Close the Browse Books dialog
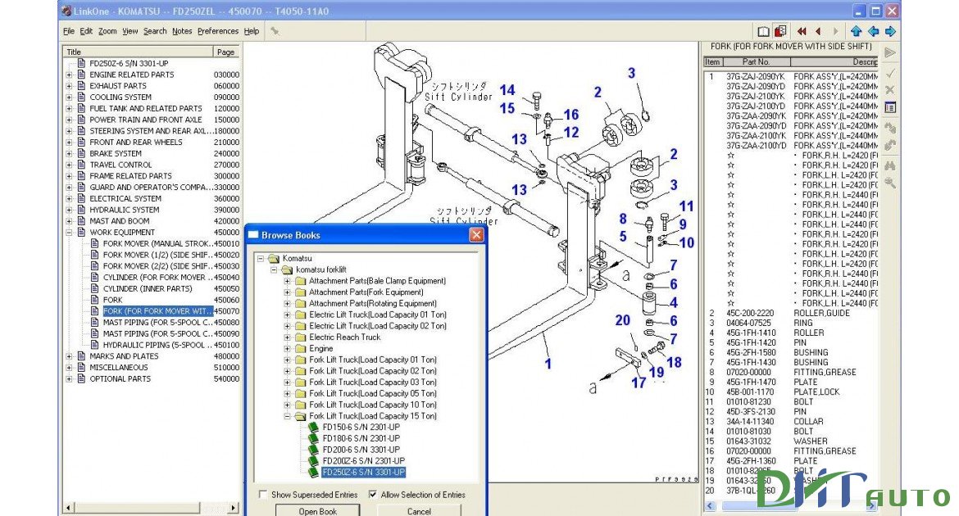 (476, 235)
